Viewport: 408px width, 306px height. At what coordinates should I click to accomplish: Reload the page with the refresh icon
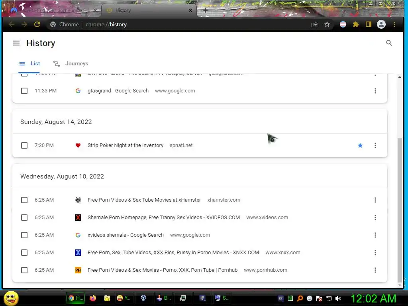37,24
